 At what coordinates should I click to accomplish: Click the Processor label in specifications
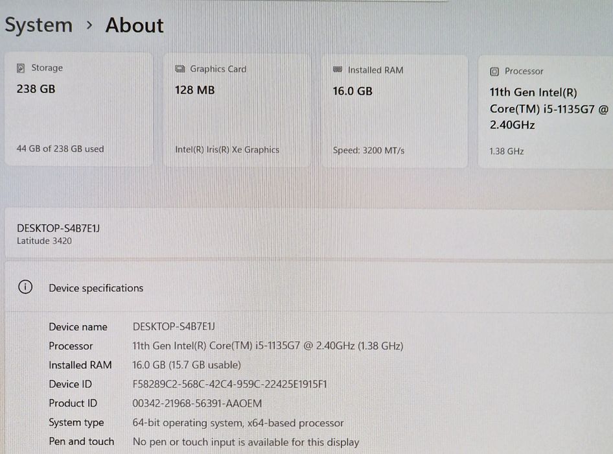(71, 346)
